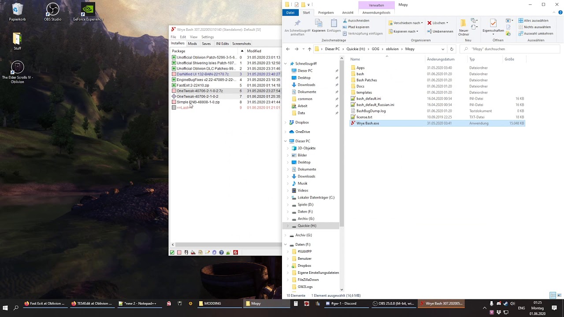Click Windows Start button

point(5,308)
